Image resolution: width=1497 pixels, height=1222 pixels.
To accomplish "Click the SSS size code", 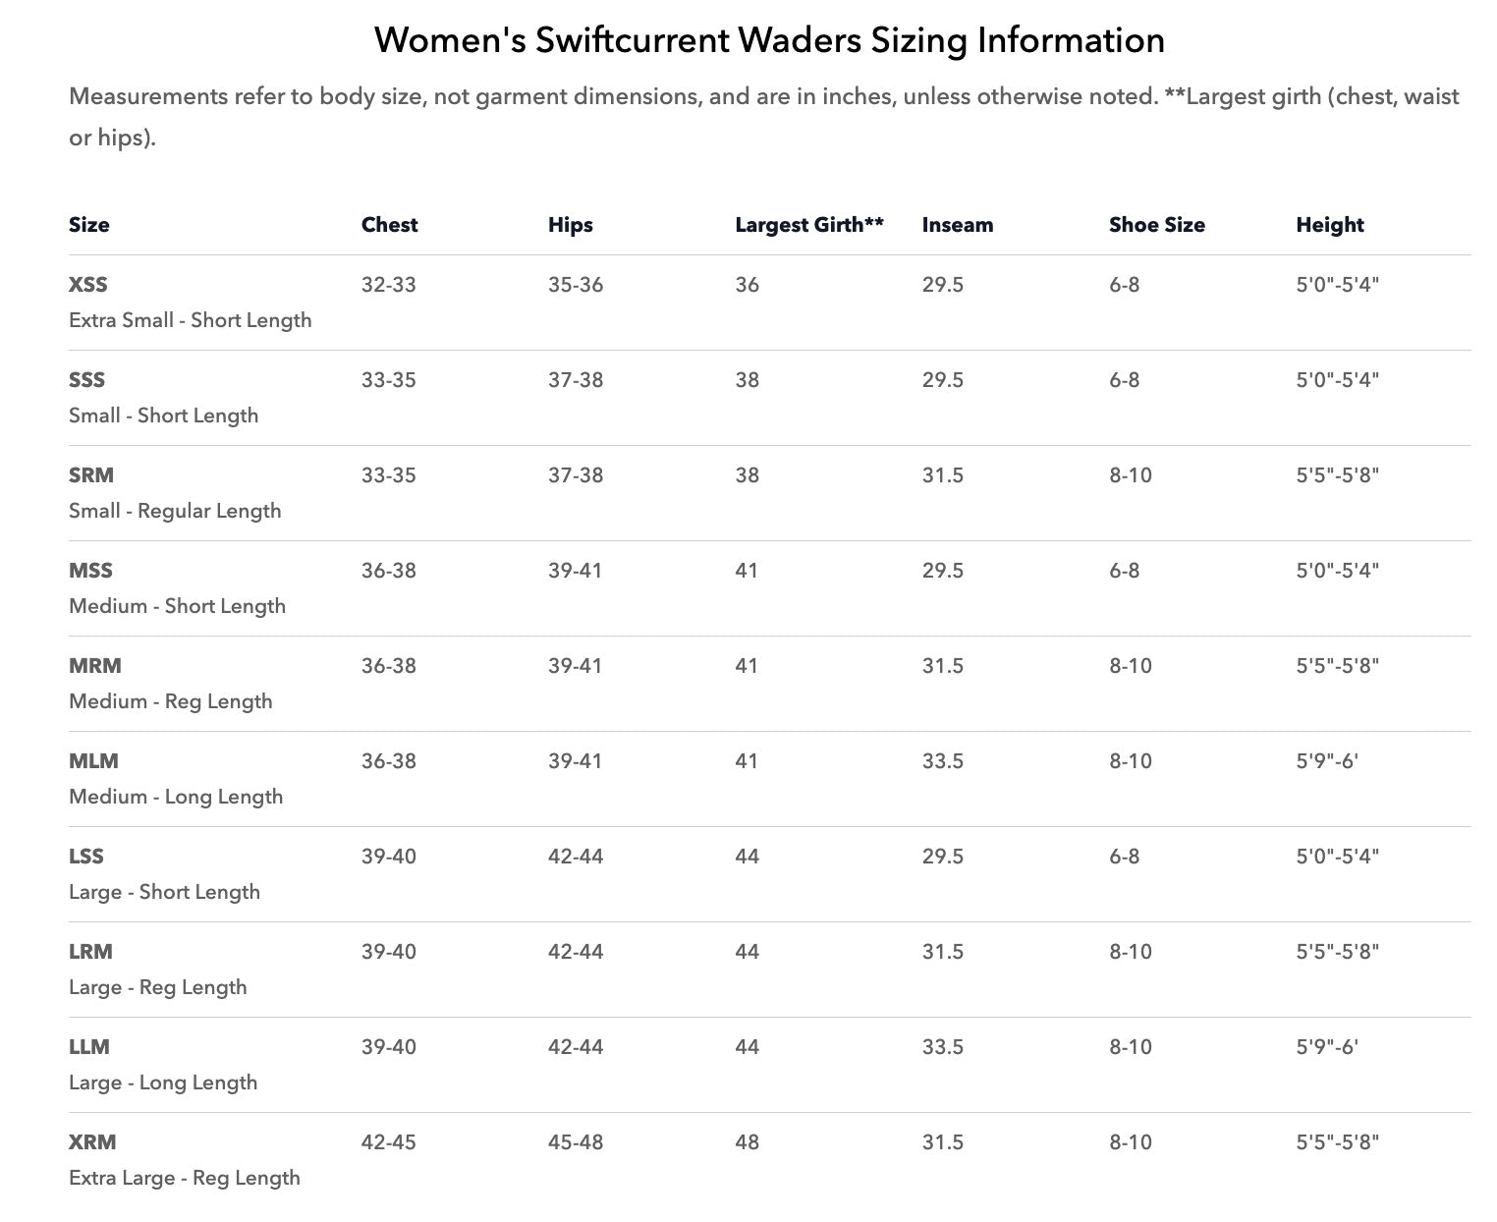I will point(86,380).
